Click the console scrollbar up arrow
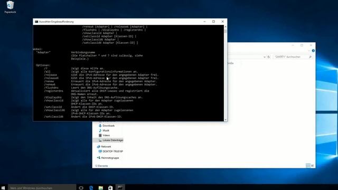Image resolution: width=338 pixels, height=190 pixels. pyautogui.click(x=226, y=27)
